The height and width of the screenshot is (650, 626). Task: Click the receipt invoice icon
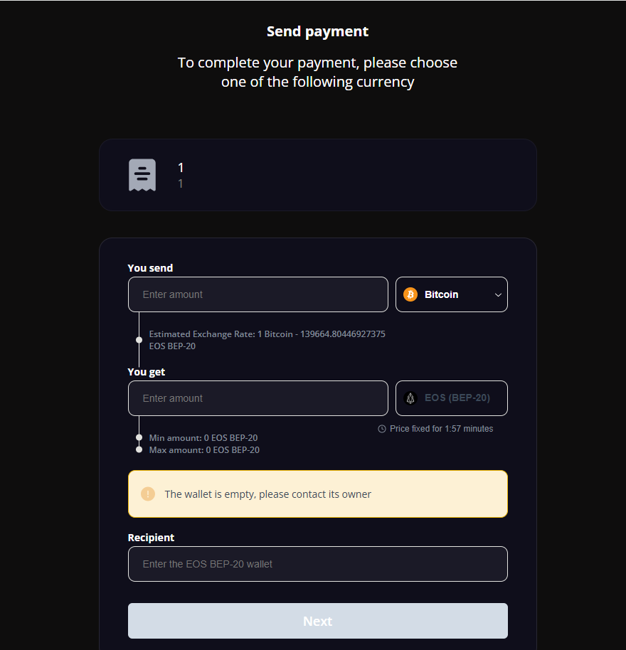tap(142, 175)
